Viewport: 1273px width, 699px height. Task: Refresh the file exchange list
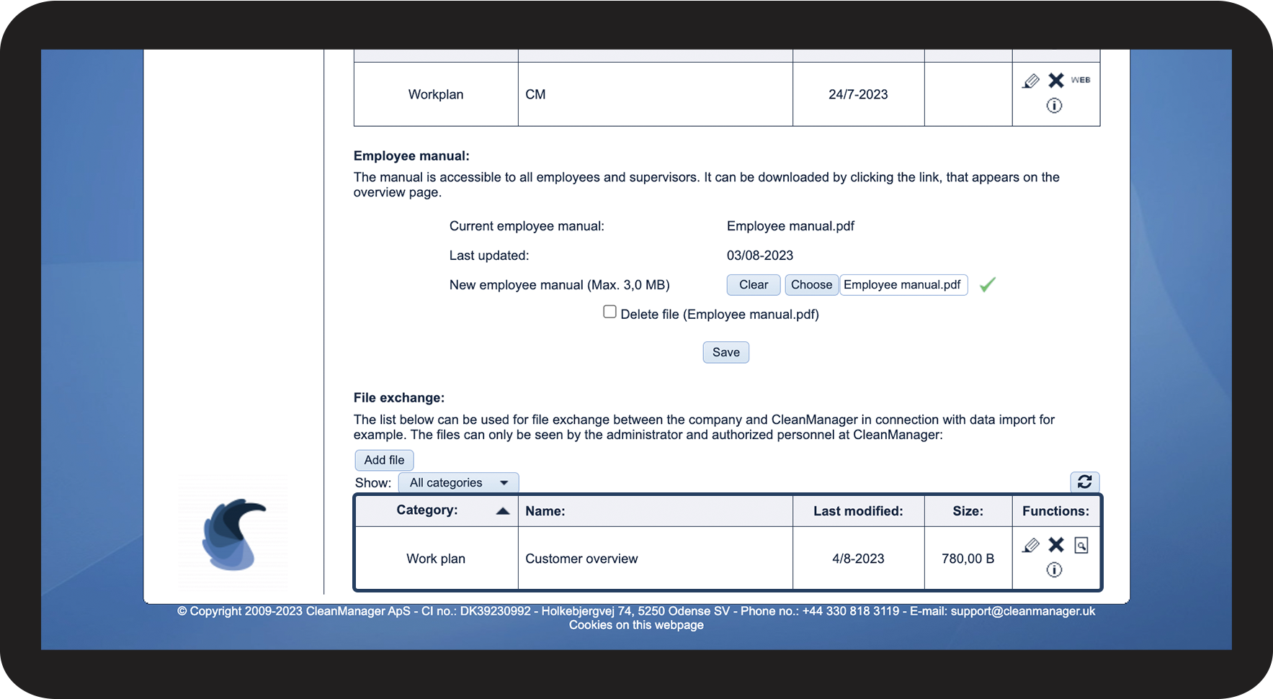[x=1085, y=482]
